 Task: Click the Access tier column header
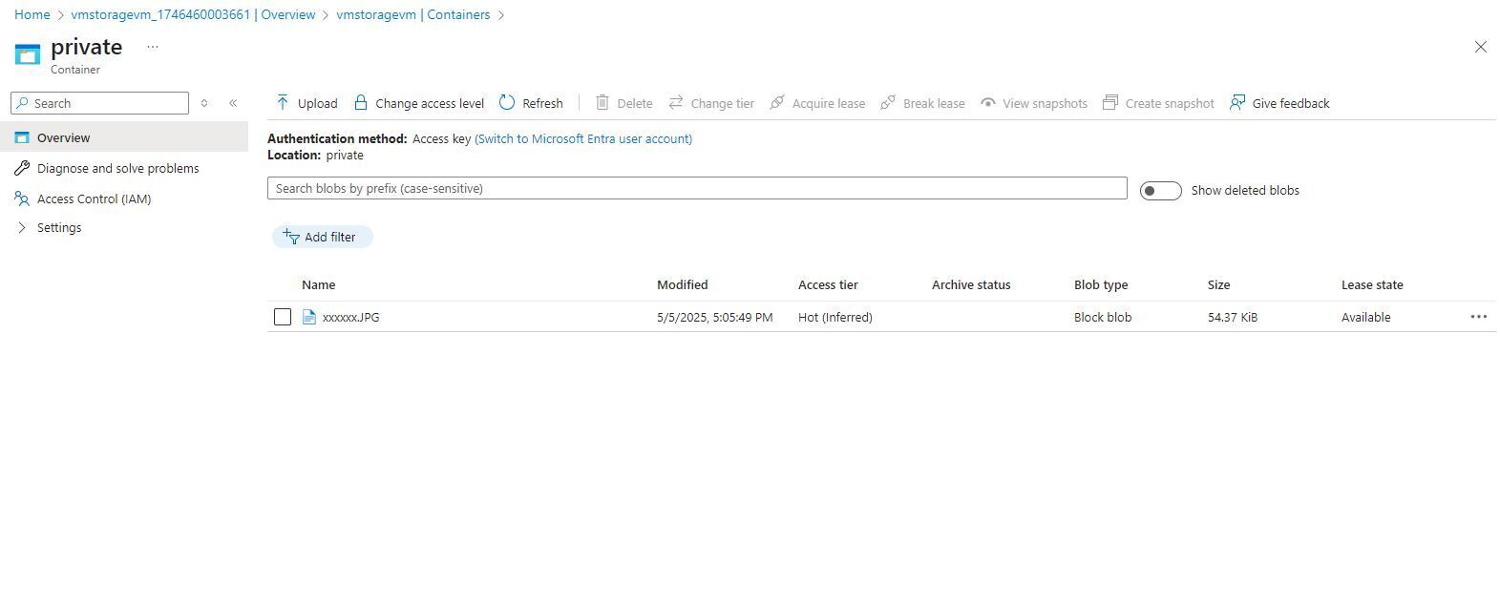pyautogui.click(x=828, y=284)
